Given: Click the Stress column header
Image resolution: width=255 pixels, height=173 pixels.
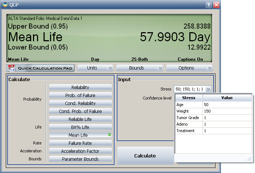Looking at the screenshot, I should (x=189, y=98).
